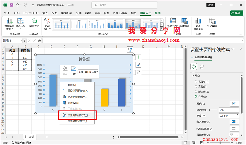Open Quick Layout icon
This screenshot has width=246, height=145.
click(x=20, y=21)
